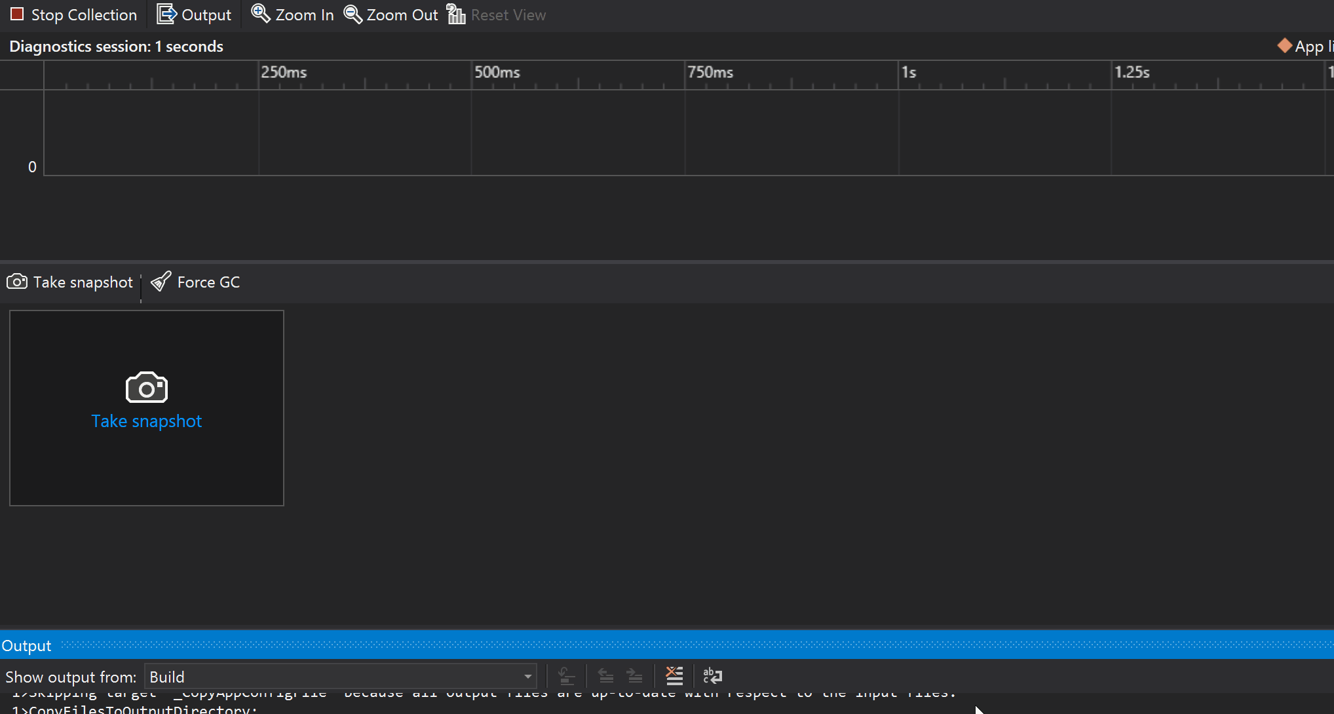This screenshot has height=714, width=1334.
Task: Go to previous message icon
Action: (606, 675)
